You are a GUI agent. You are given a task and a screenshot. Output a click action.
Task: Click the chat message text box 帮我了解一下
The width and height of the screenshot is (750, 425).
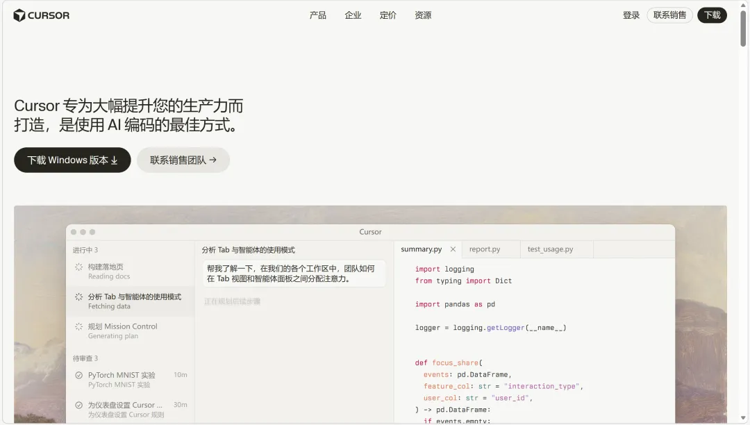point(294,274)
